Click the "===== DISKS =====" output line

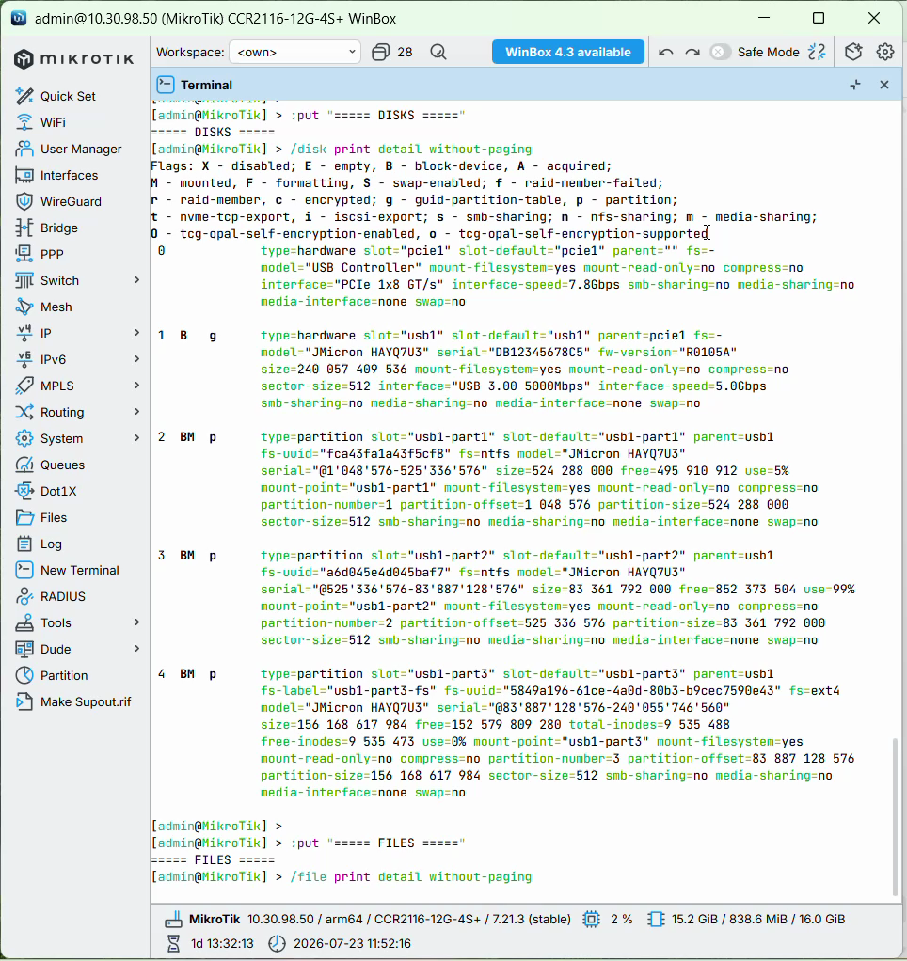click(213, 133)
